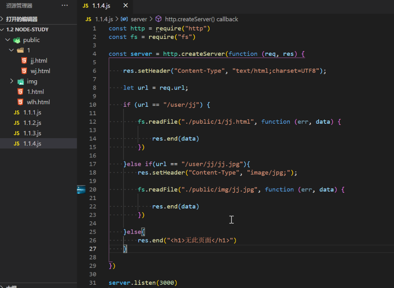Click the JS icon beside 1.1.3.js
Image resolution: width=394 pixels, height=288 pixels.
pos(17,133)
